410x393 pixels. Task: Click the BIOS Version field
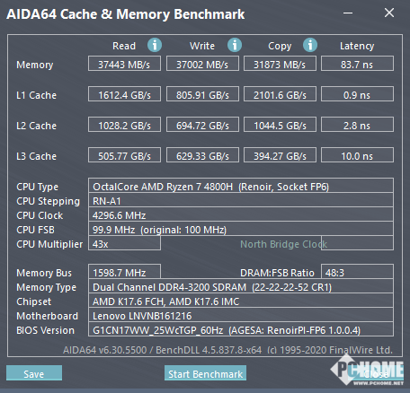241,329
